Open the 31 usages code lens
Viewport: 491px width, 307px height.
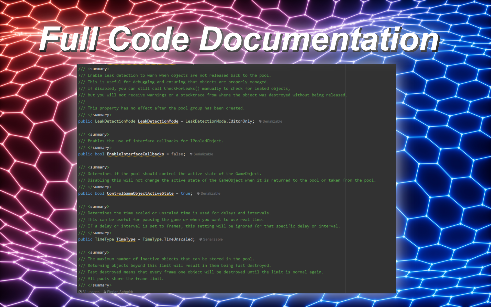pos(91,292)
